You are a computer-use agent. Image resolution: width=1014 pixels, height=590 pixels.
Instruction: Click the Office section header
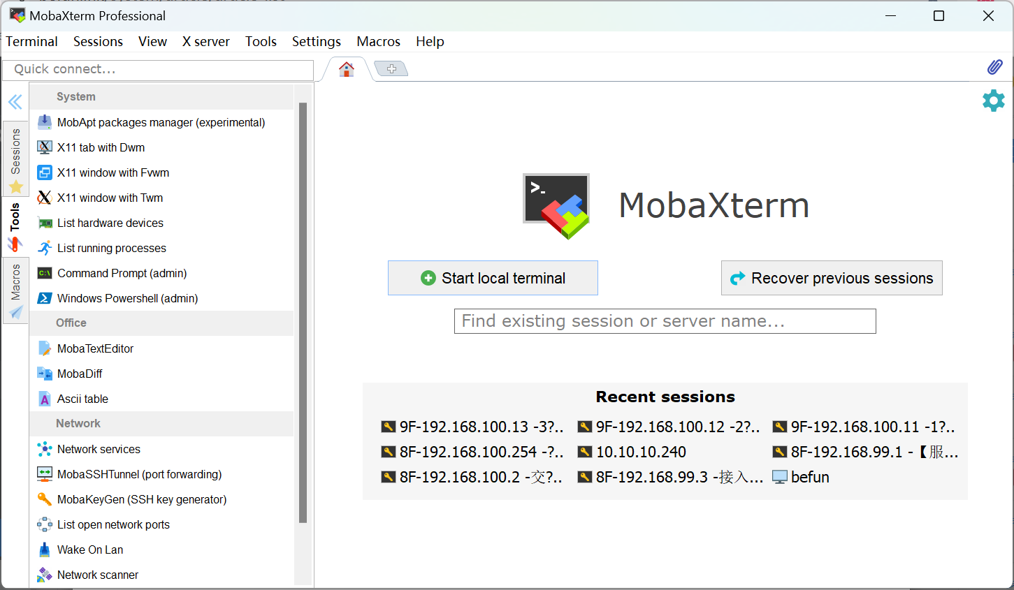click(x=161, y=323)
